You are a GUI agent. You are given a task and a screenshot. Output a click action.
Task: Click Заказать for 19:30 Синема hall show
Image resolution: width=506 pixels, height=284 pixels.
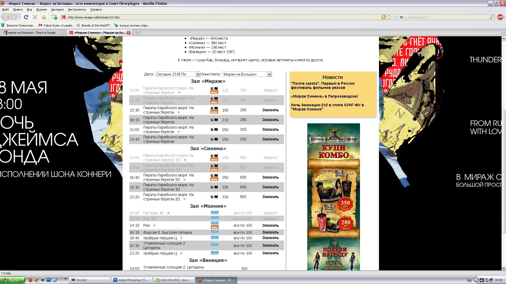270,187
